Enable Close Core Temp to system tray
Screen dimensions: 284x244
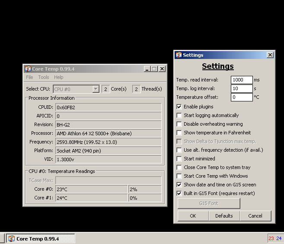[x=179, y=167]
